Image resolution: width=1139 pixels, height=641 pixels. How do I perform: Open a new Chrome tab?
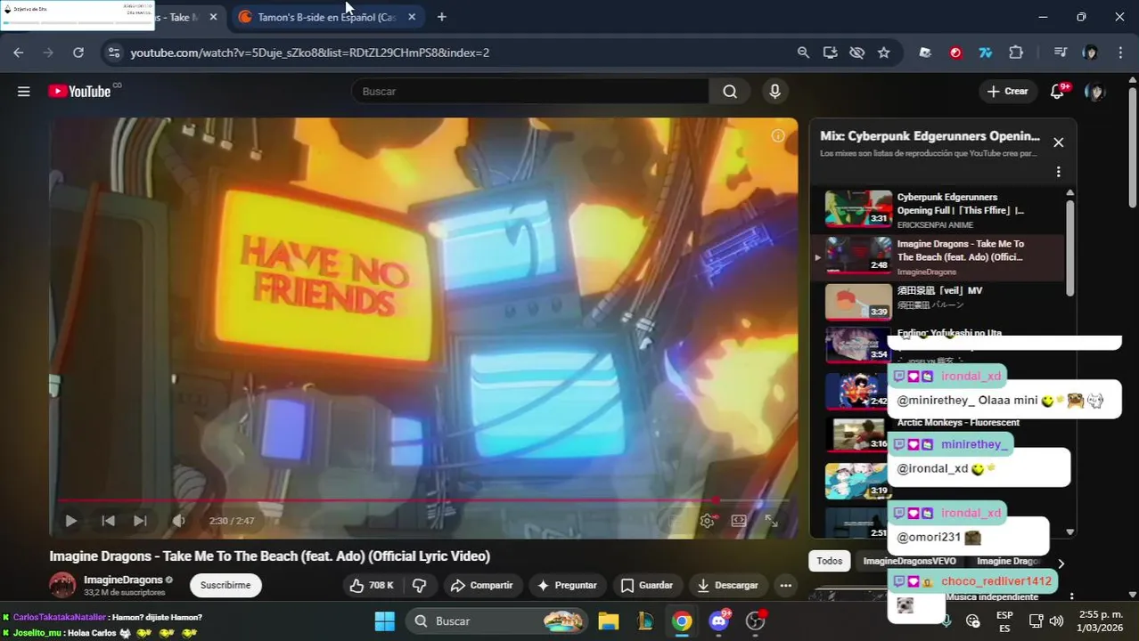click(441, 17)
